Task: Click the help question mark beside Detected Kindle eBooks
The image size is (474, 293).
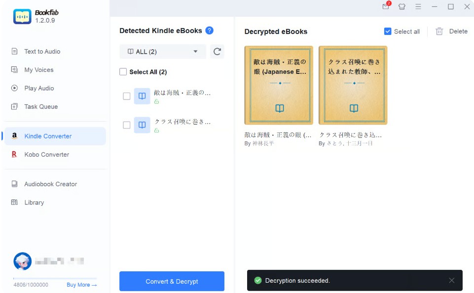Action: (x=209, y=31)
